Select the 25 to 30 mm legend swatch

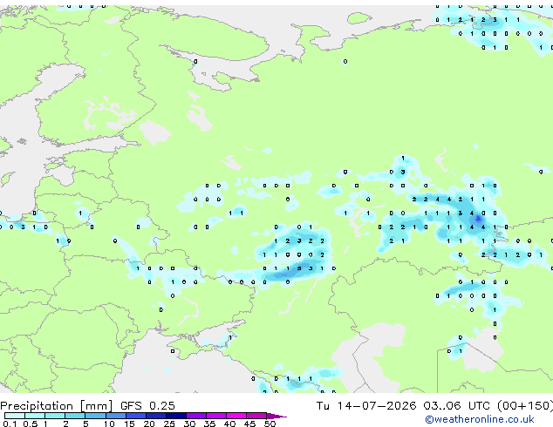pos(176,416)
